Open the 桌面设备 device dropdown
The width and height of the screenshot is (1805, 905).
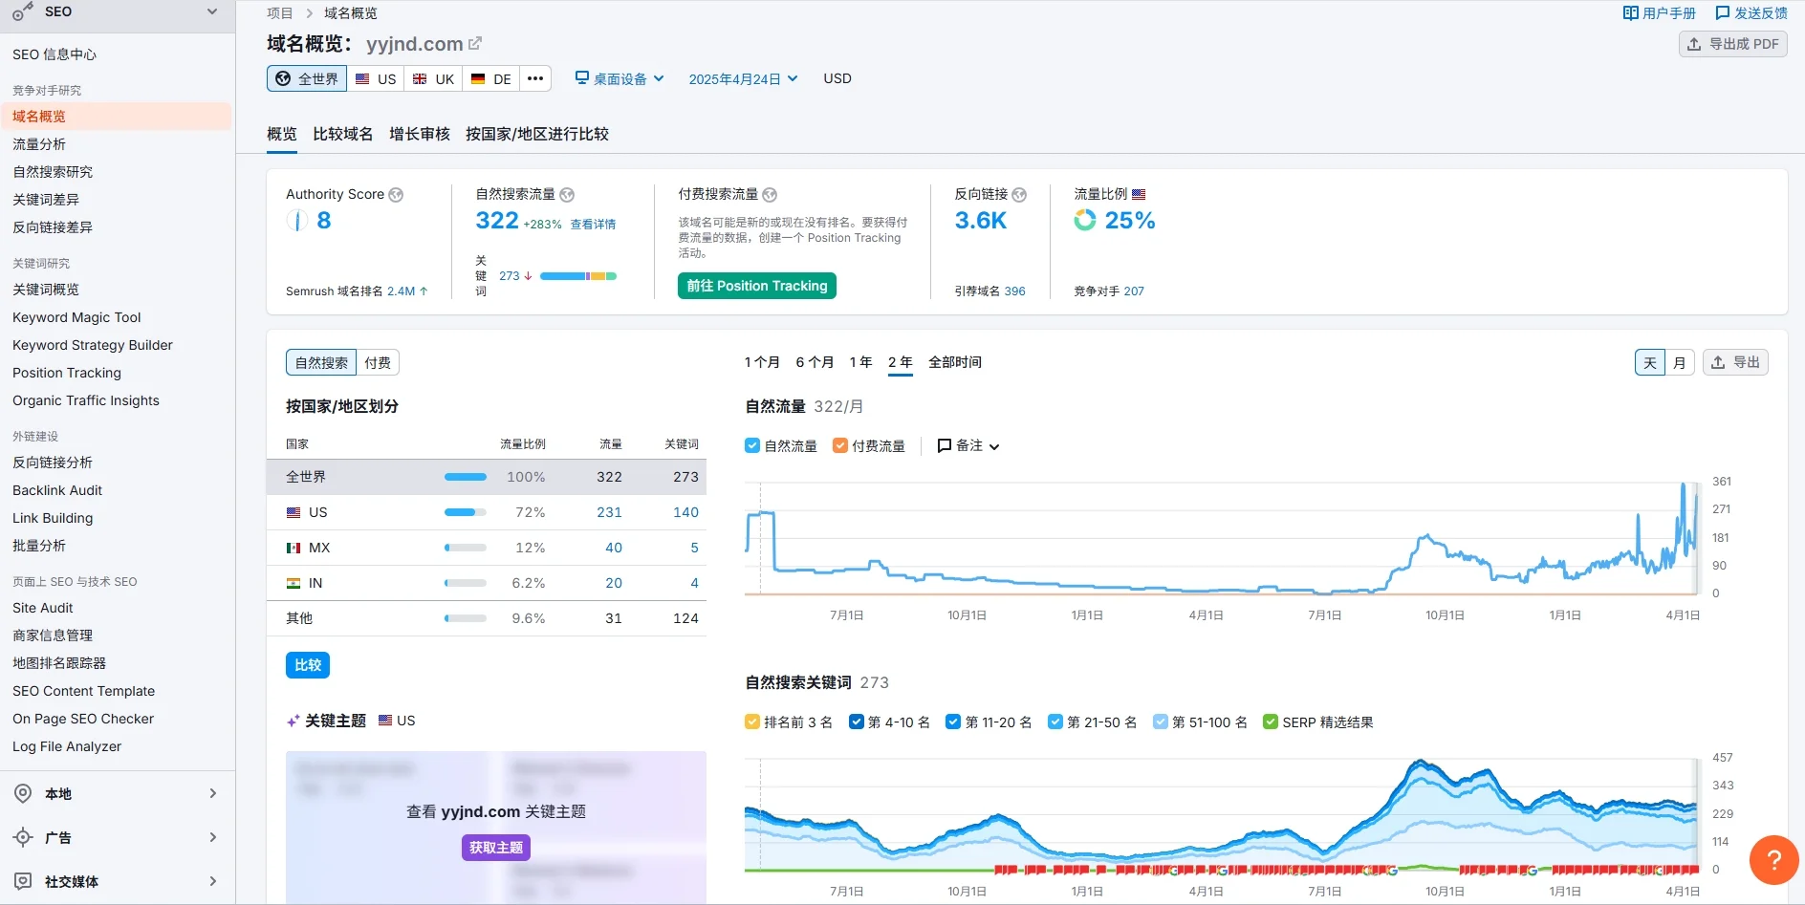pyautogui.click(x=620, y=78)
